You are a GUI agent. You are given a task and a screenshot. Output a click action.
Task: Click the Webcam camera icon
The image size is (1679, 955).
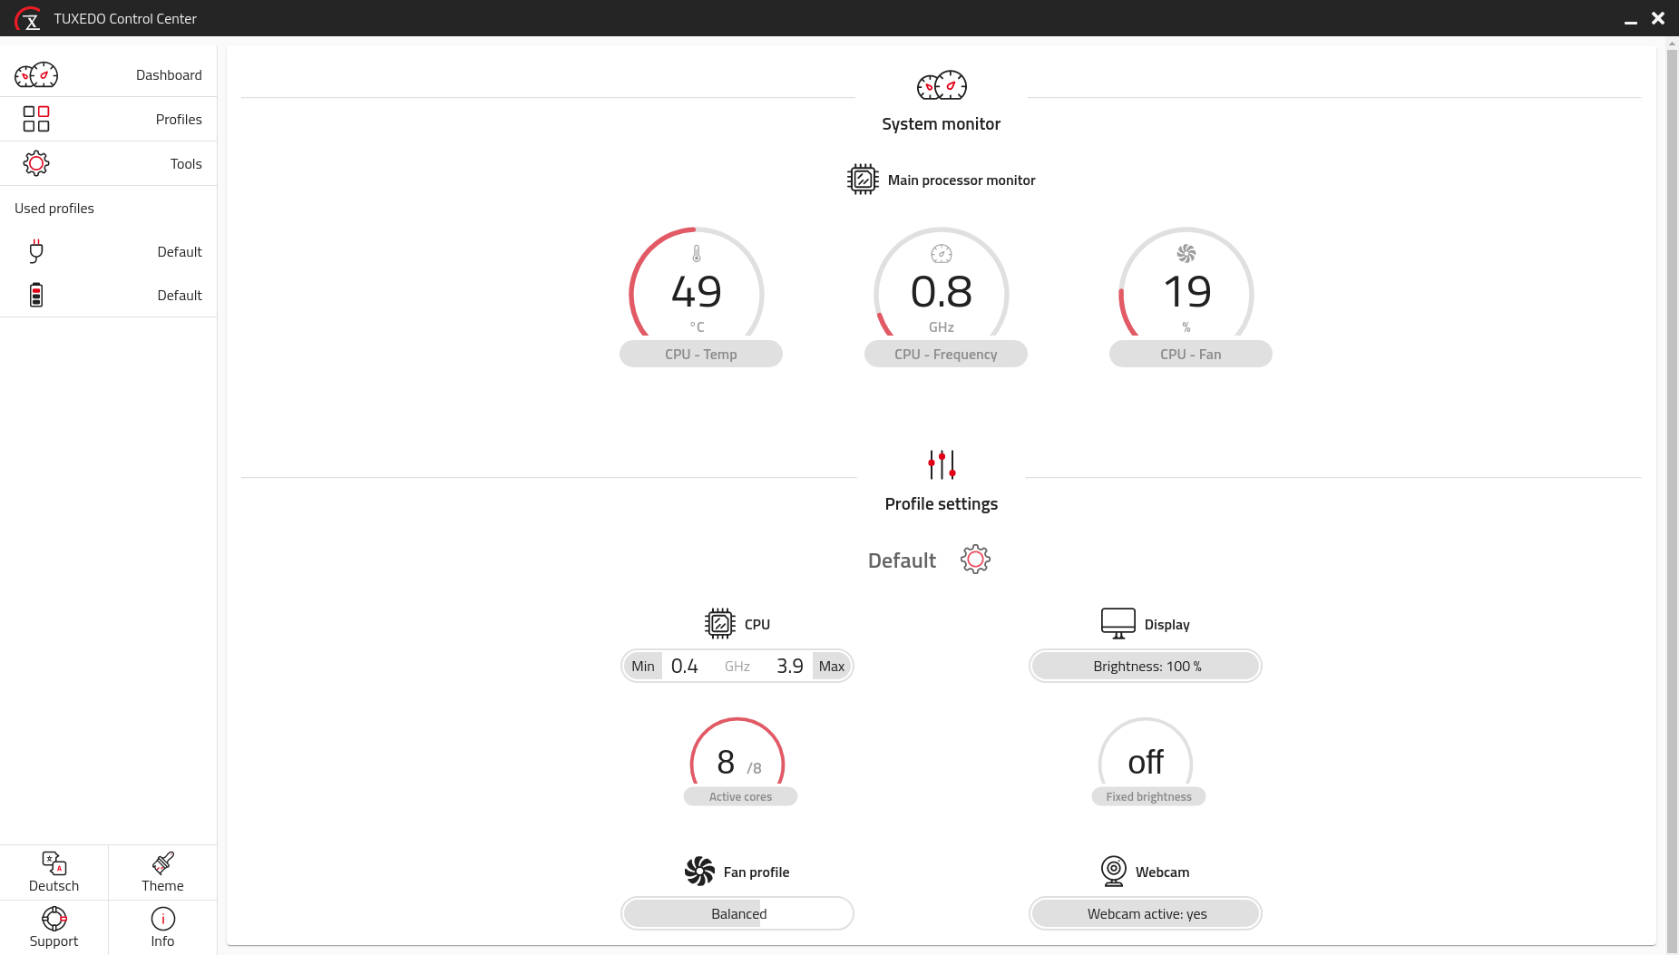(1114, 872)
